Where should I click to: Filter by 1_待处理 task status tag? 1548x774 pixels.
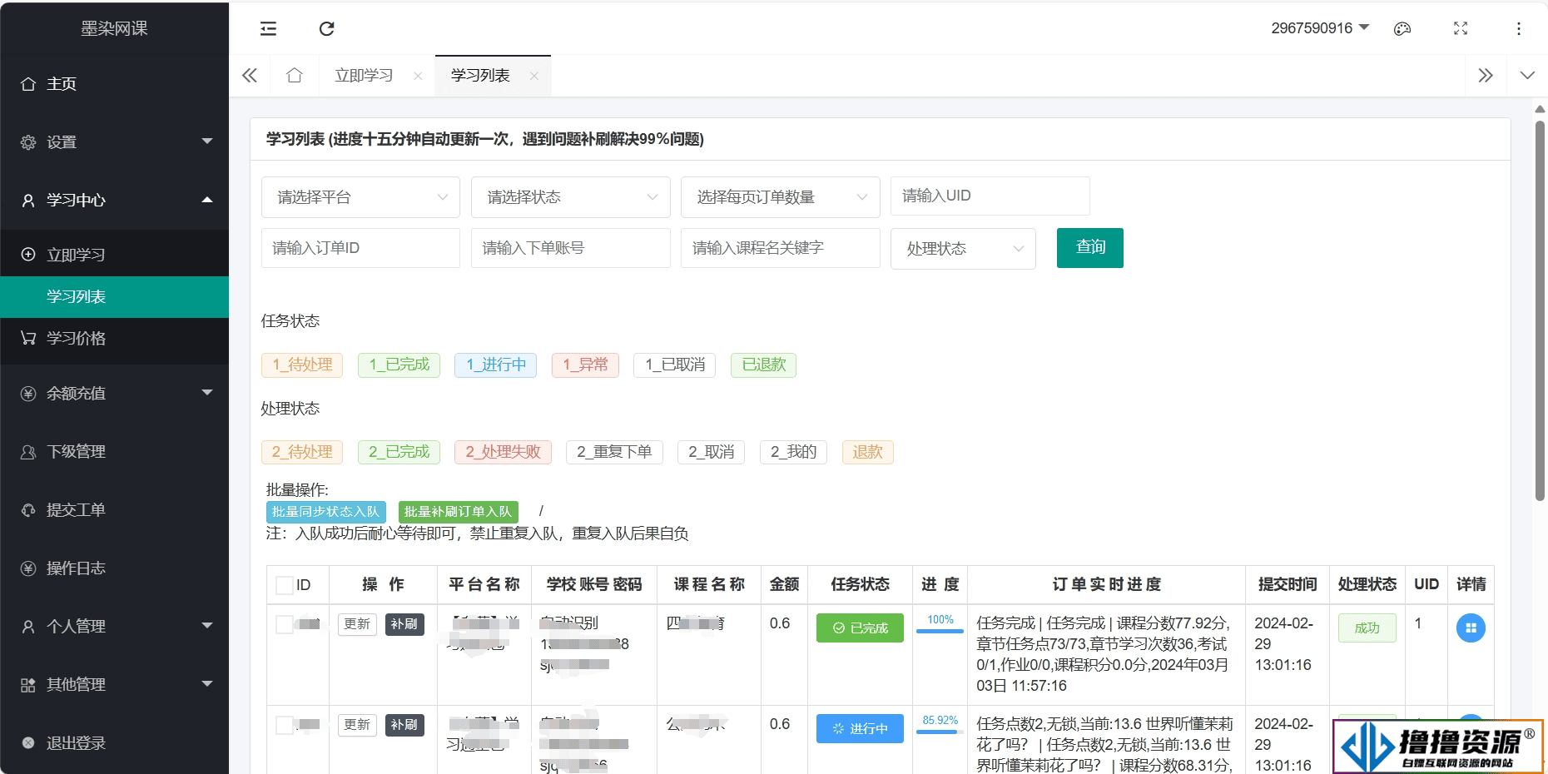point(302,365)
